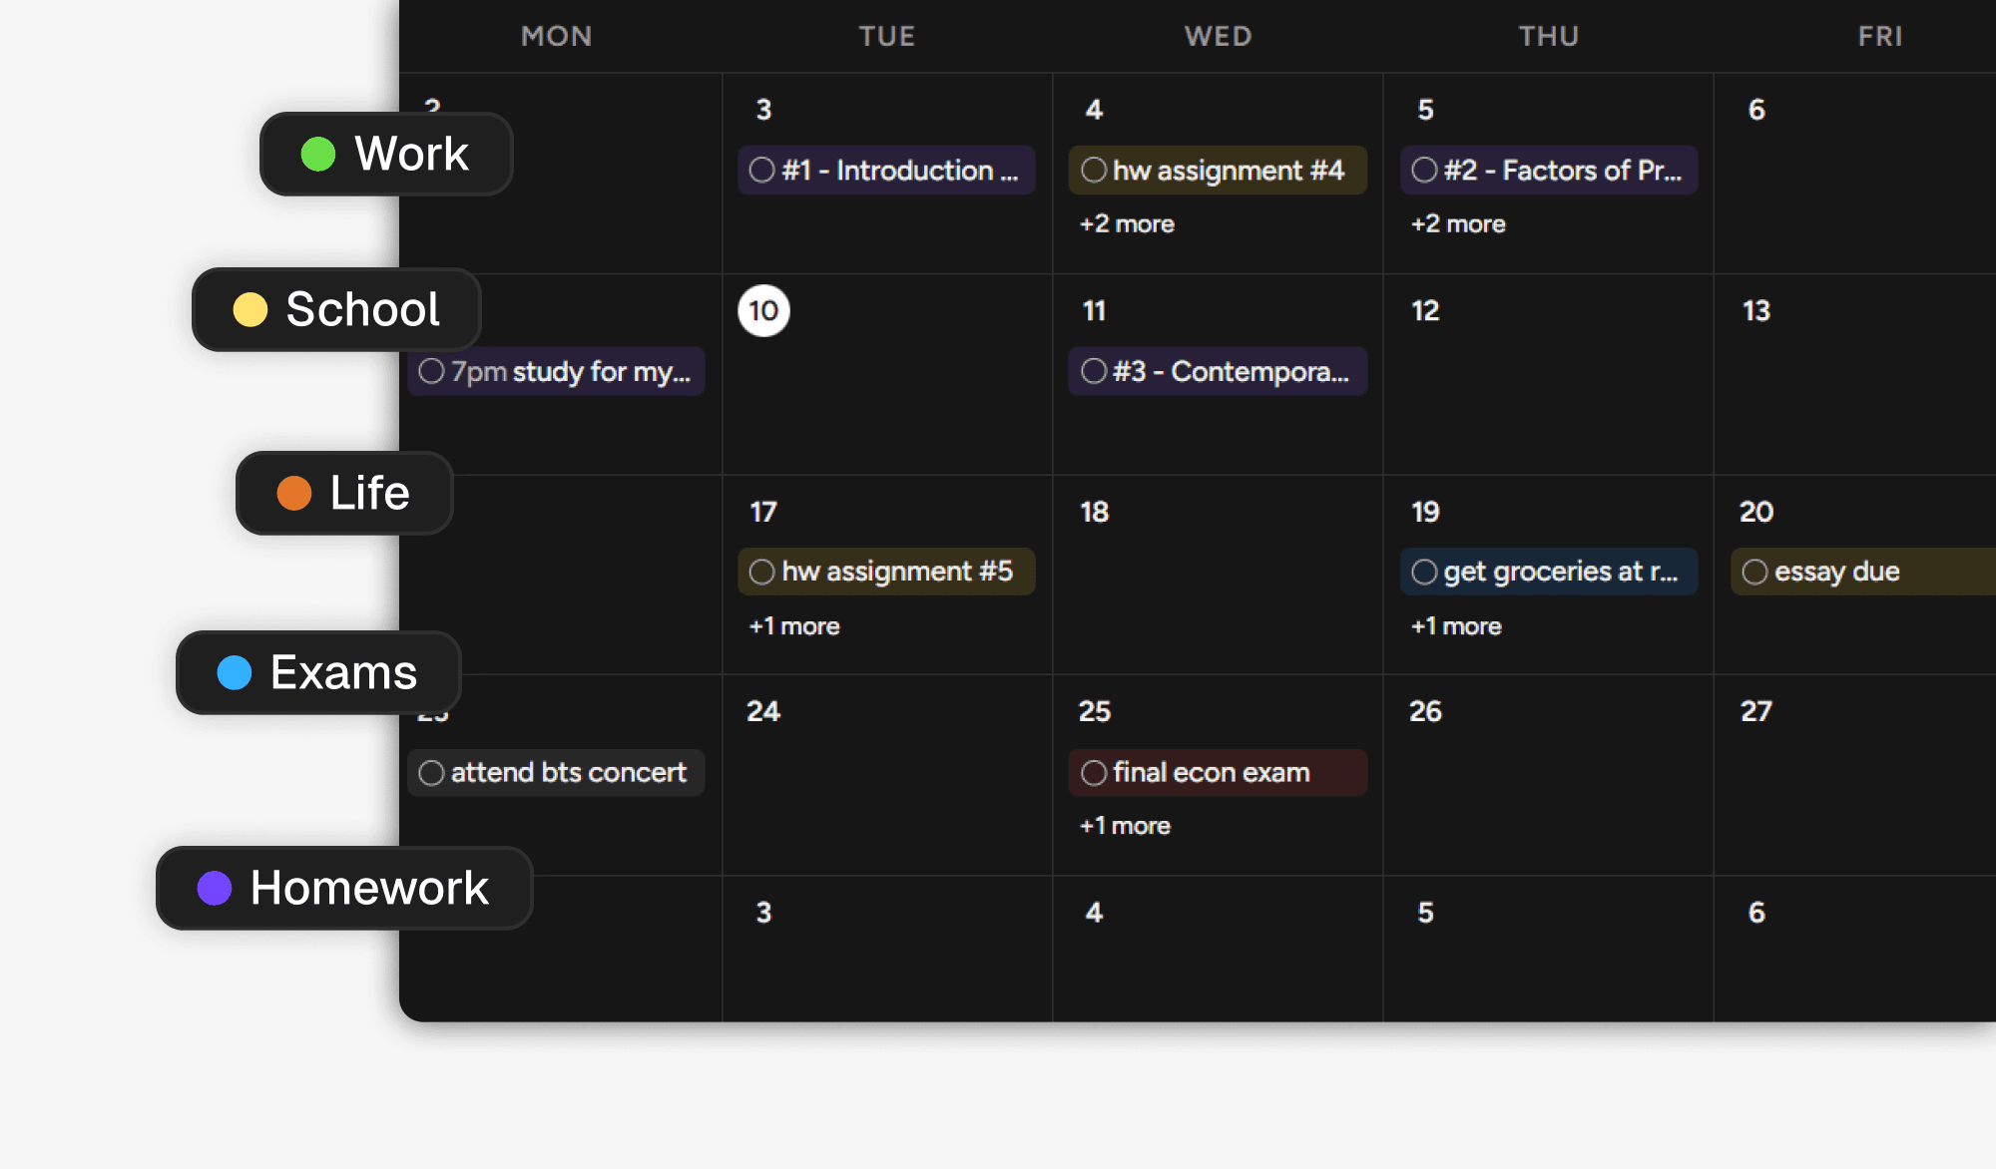The height and width of the screenshot is (1169, 1996).
Task: Select today's highlighted date circle 10
Action: click(x=763, y=310)
